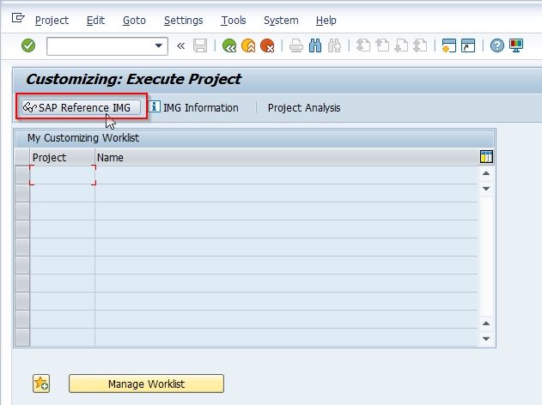Click the yellow Exit icon
Image resolution: width=542 pixels, height=405 pixels.
pyautogui.click(x=248, y=45)
